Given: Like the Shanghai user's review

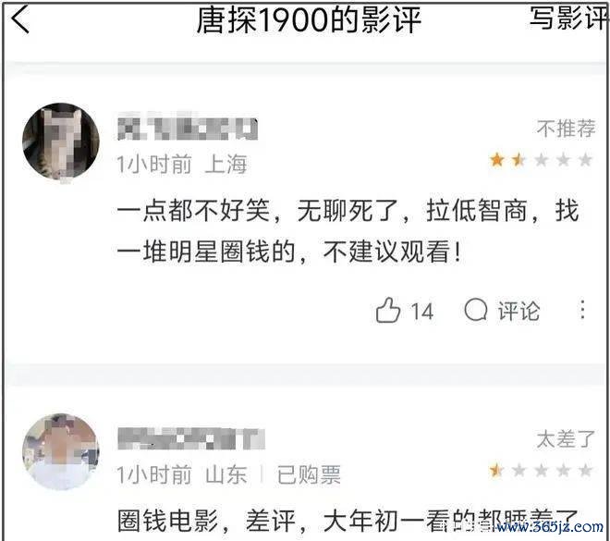Looking at the screenshot, I should point(388,310).
